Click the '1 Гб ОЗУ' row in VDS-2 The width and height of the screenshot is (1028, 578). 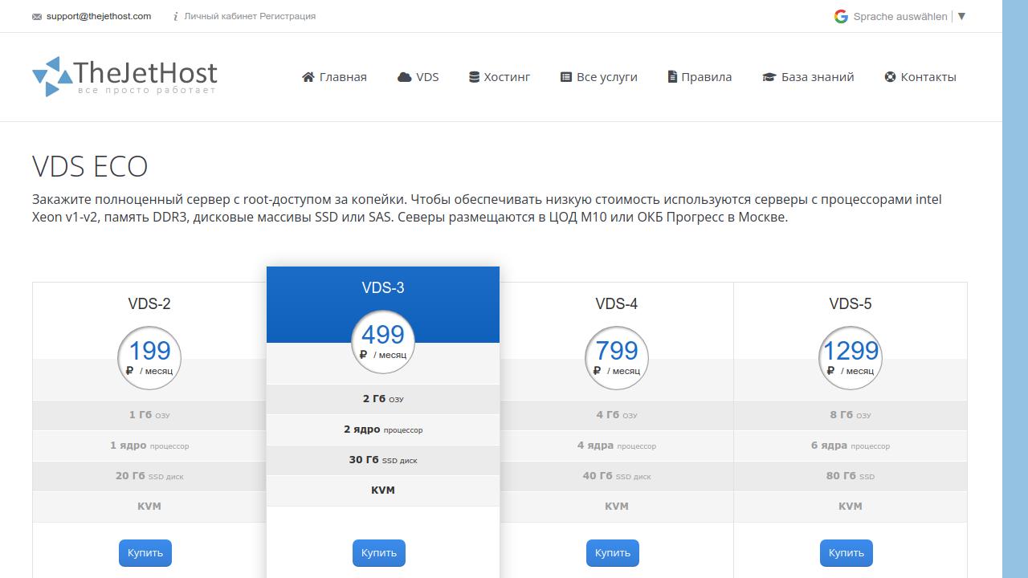(x=149, y=415)
